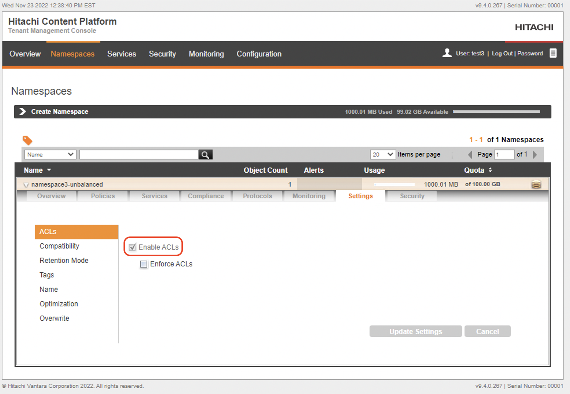Switch to the Compliance tab
The width and height of the screenshot is (570, 394).
click(206, 196)
